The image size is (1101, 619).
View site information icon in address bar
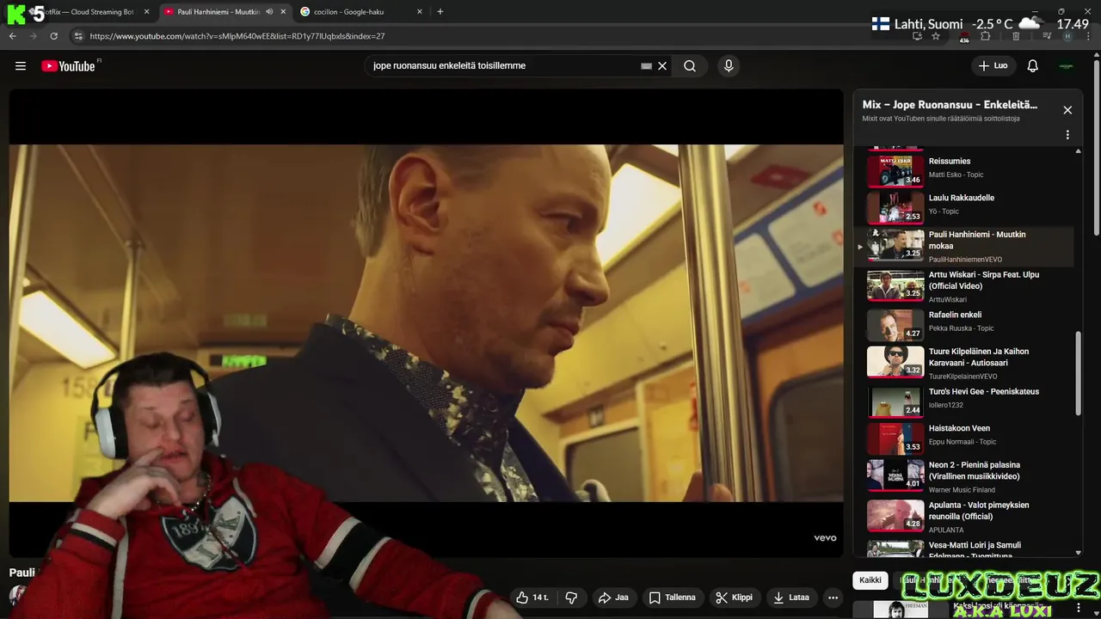pos(77,36)
